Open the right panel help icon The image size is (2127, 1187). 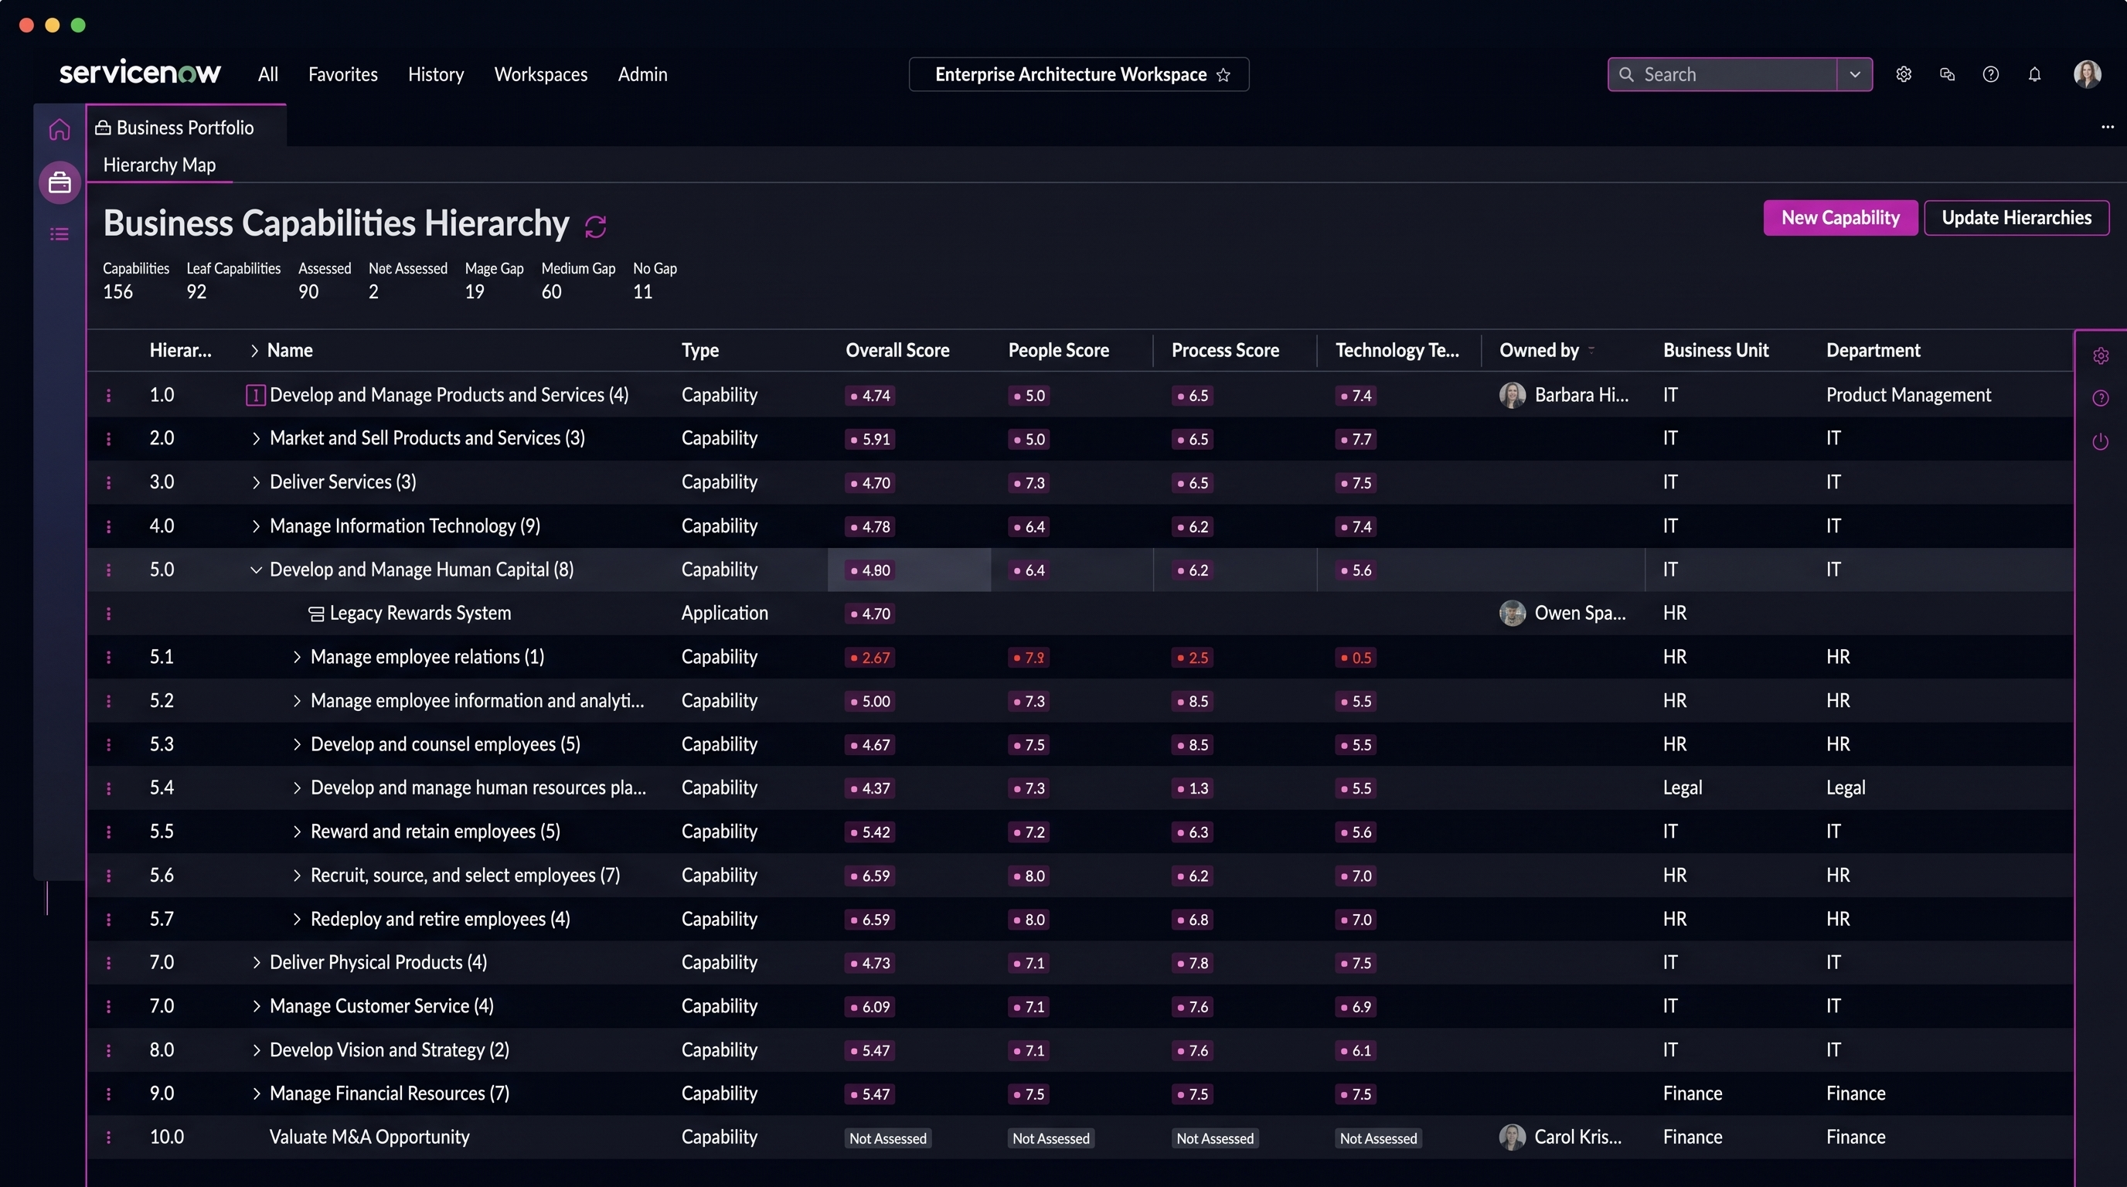click(2101, 399)
